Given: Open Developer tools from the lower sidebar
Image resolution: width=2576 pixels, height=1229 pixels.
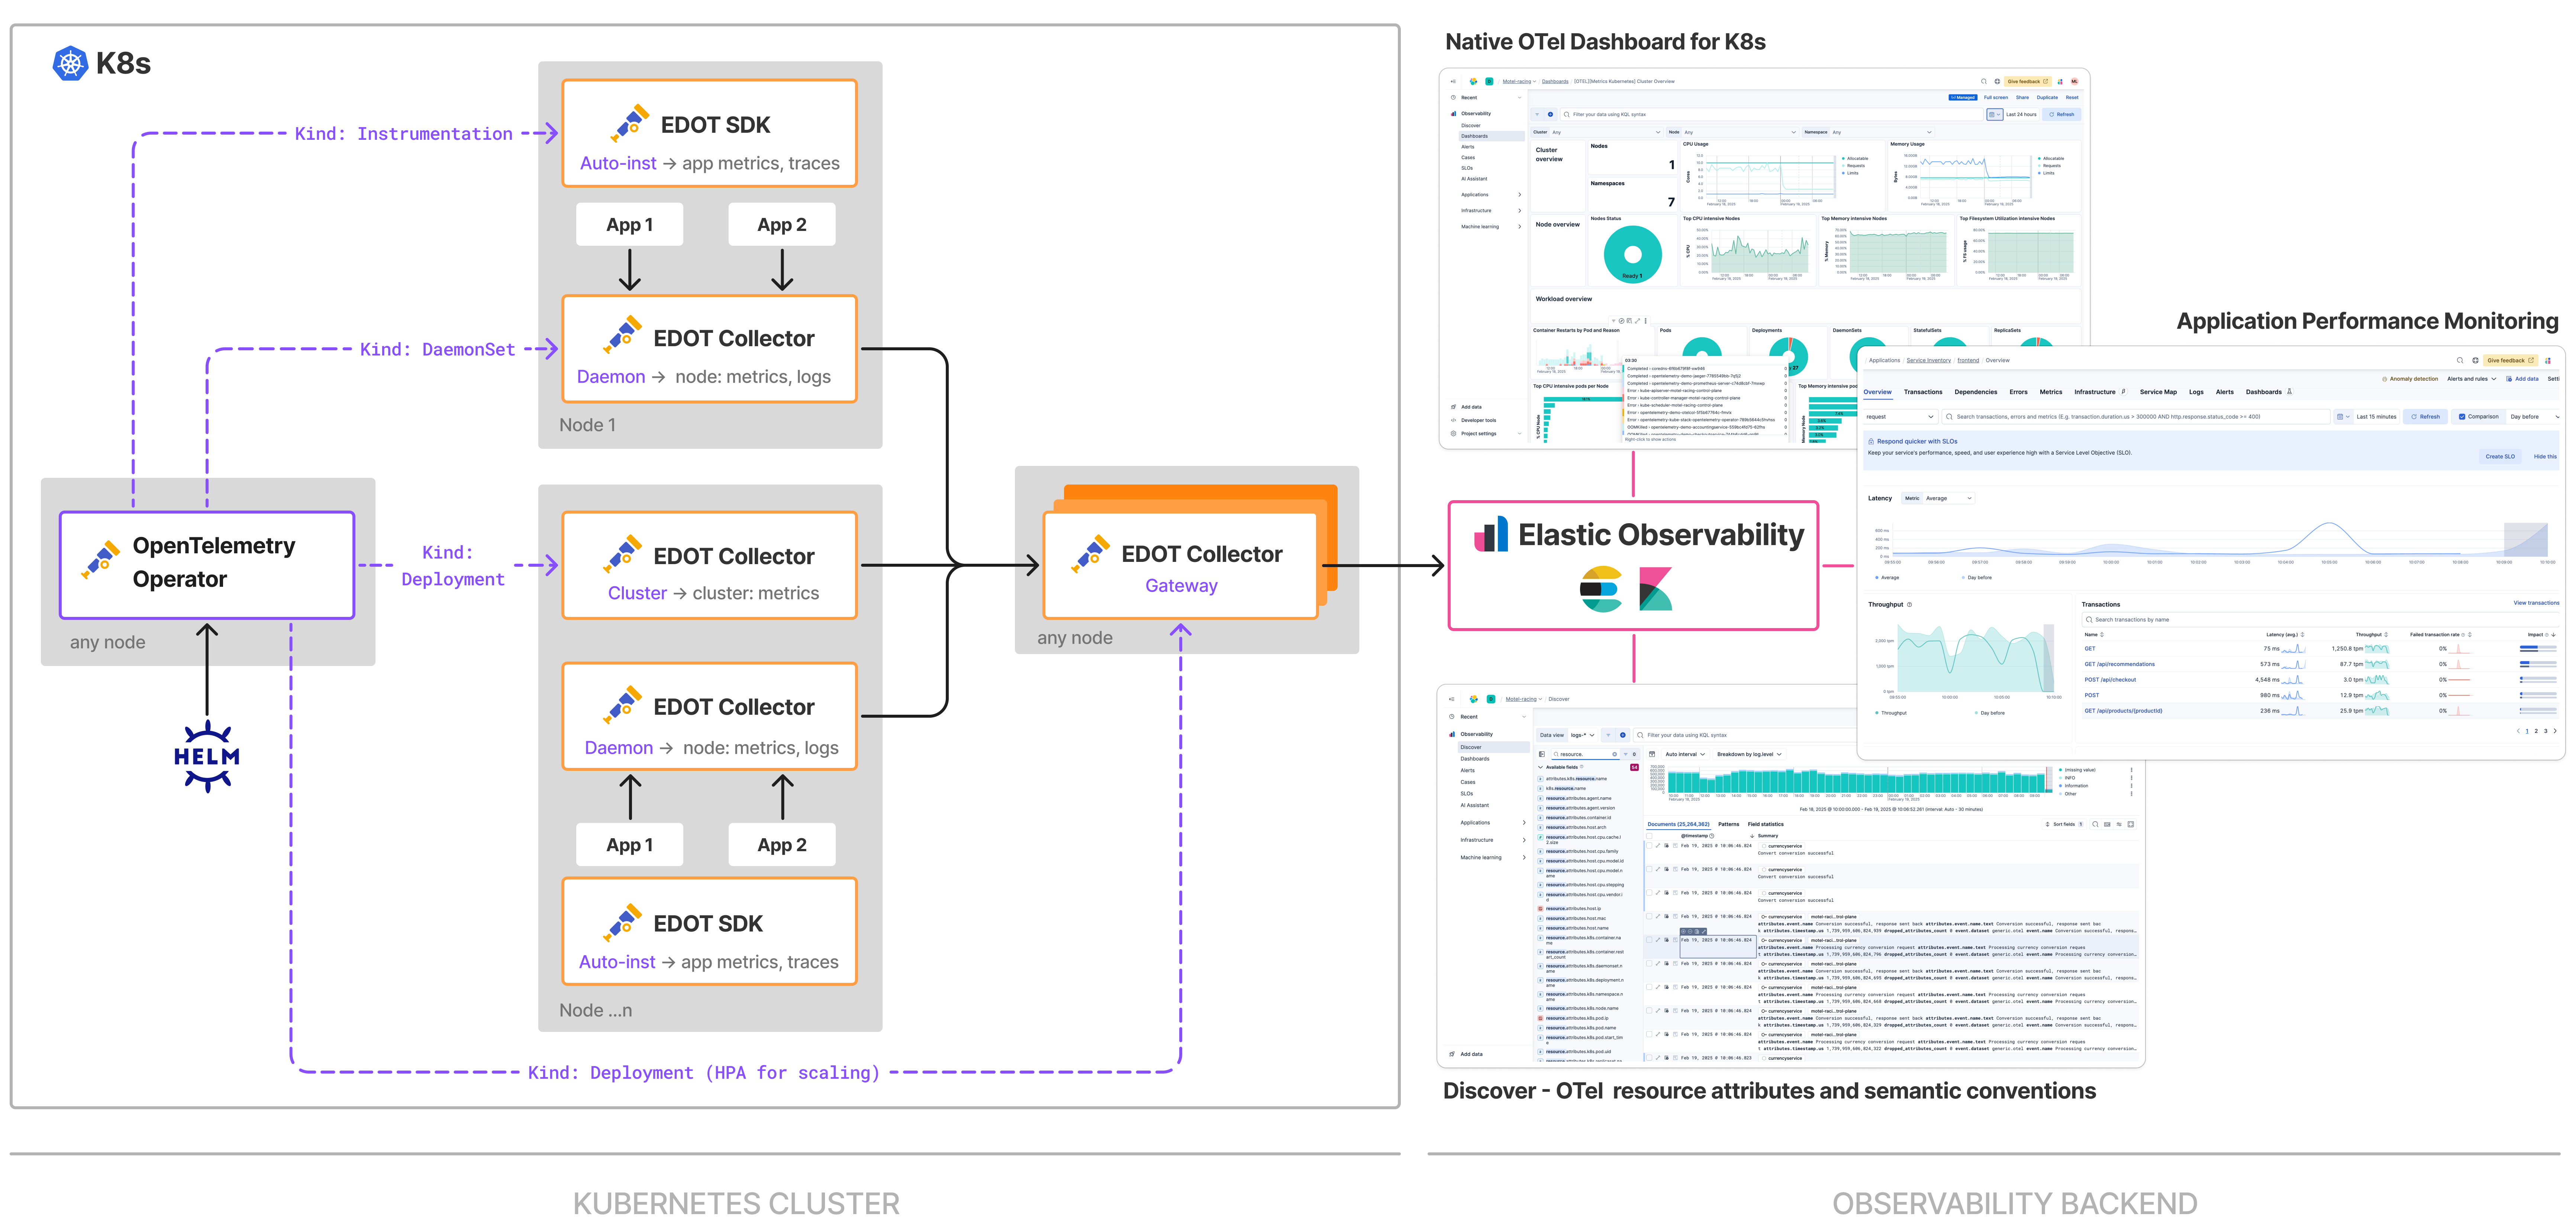Looking at the screenshot, I should [1479, 420].
